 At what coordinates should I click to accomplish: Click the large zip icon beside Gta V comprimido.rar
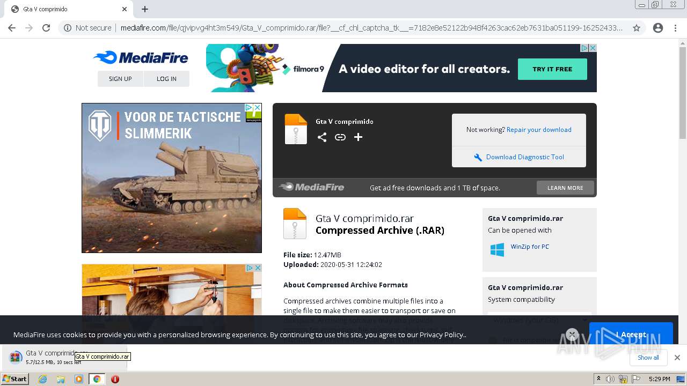pos(295,224)
